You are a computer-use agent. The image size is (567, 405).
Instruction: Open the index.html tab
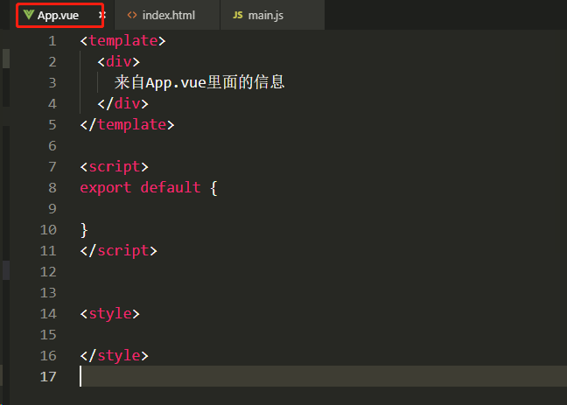167,15
